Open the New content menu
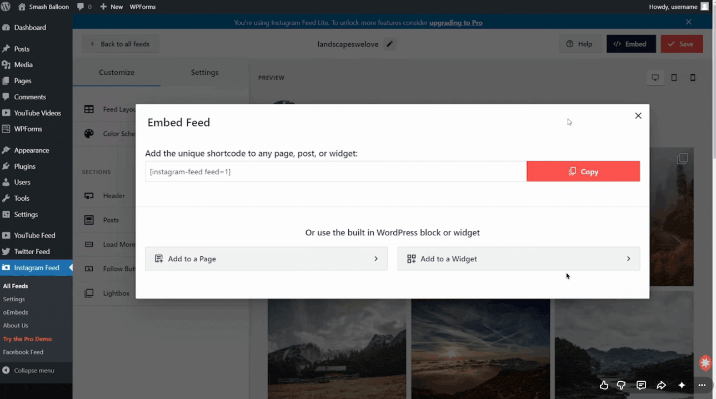Image resolution: width=716 pixels, height=399 pixels. (111, 7)
